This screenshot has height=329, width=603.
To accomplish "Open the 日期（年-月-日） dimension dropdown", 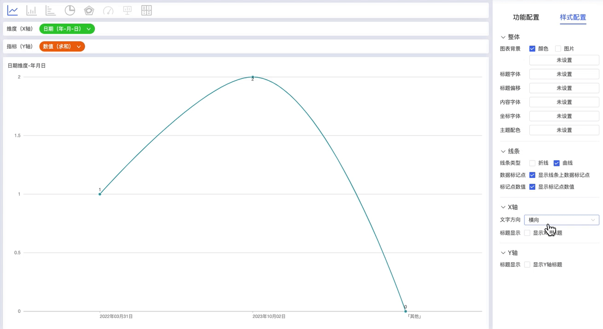I will [x=67, y=29].
